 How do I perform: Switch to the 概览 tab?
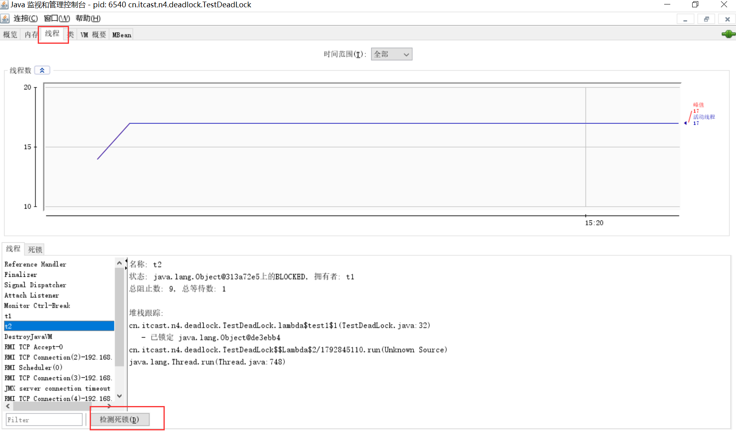tap(11, 35)
